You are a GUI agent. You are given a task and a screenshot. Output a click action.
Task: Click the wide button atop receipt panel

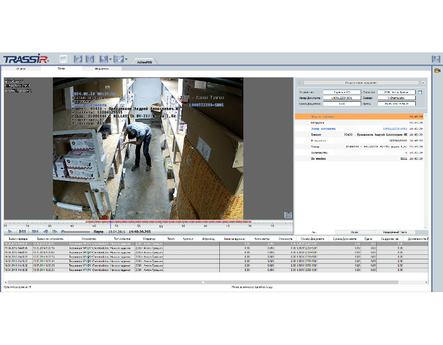[x=361, y=83]
